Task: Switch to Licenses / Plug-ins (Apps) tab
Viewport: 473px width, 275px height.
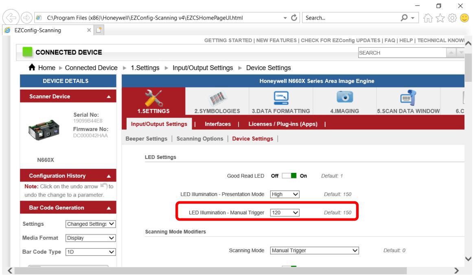Action: [x=282, y=124]
